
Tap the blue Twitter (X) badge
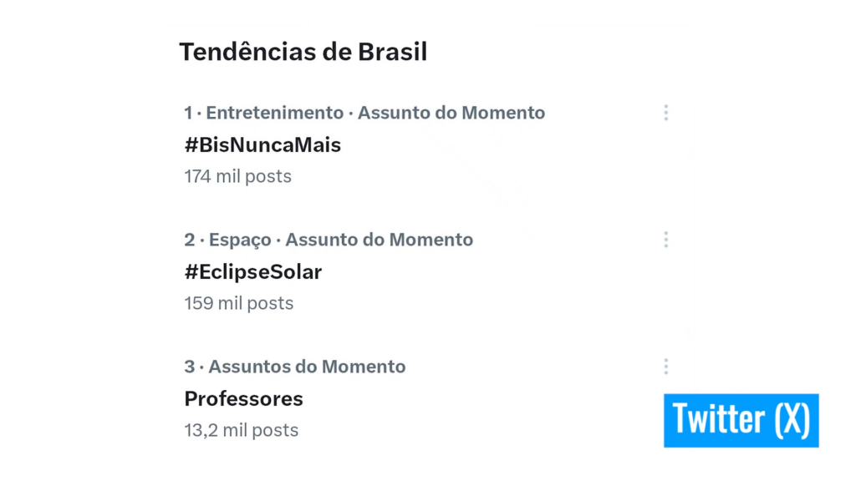tap(741, 420)
